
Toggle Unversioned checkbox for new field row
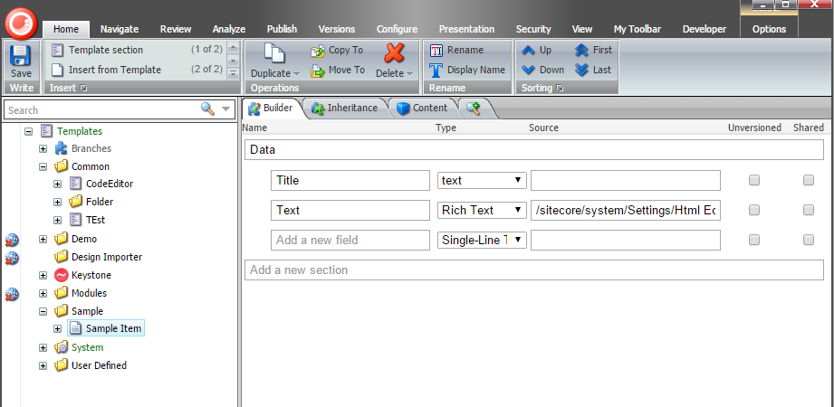[754, 240]
